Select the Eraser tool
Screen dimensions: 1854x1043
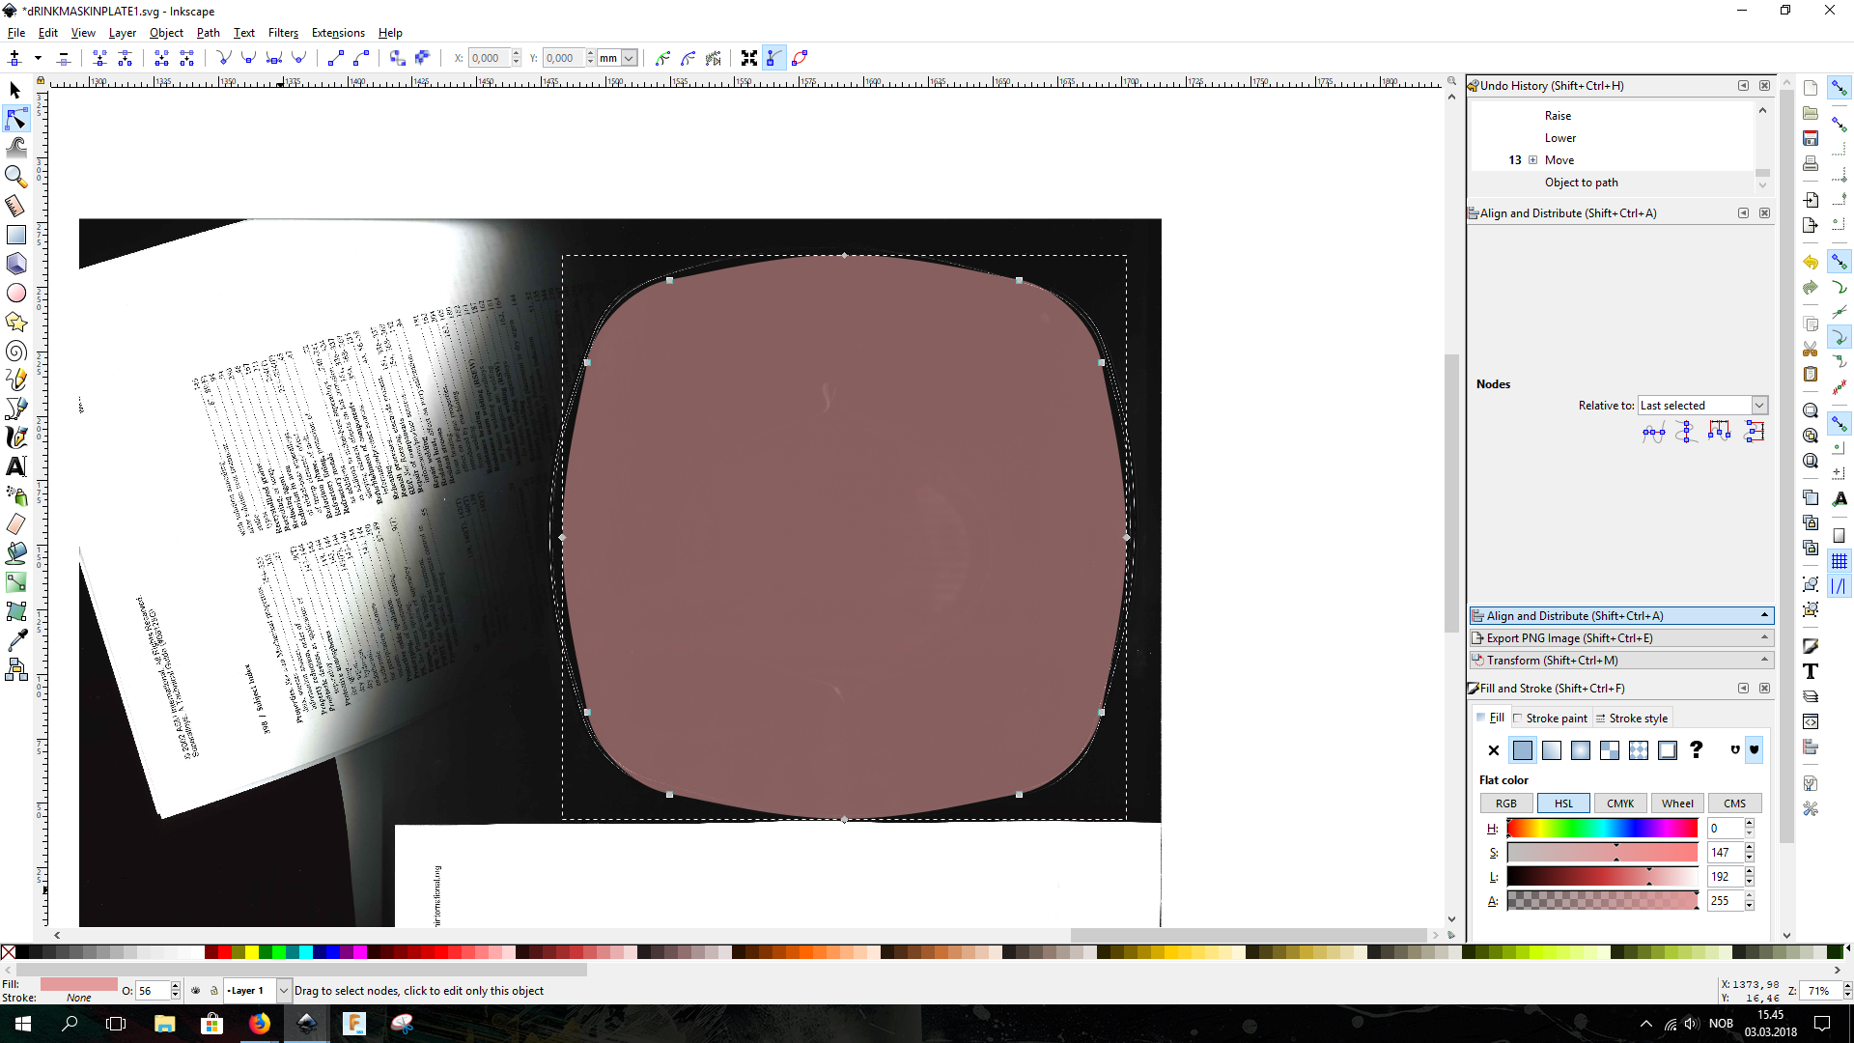[x=15, y=524]
